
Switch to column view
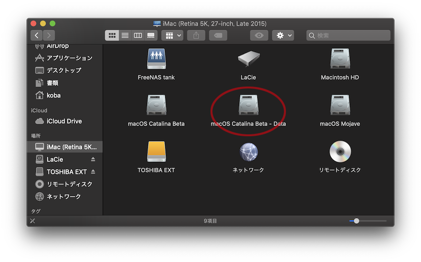point(138,35)
